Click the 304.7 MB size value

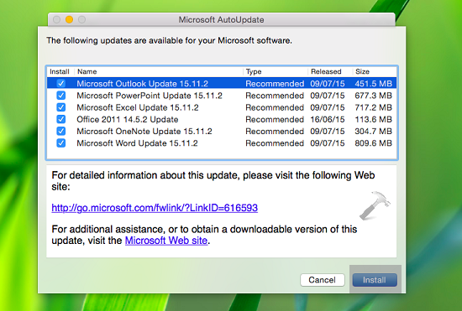click(373, 132)
